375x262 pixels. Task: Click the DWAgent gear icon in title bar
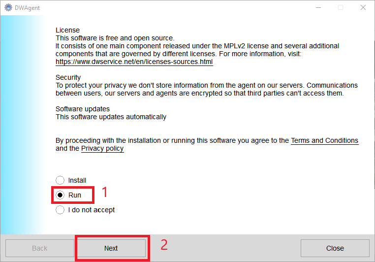[8, 7]
